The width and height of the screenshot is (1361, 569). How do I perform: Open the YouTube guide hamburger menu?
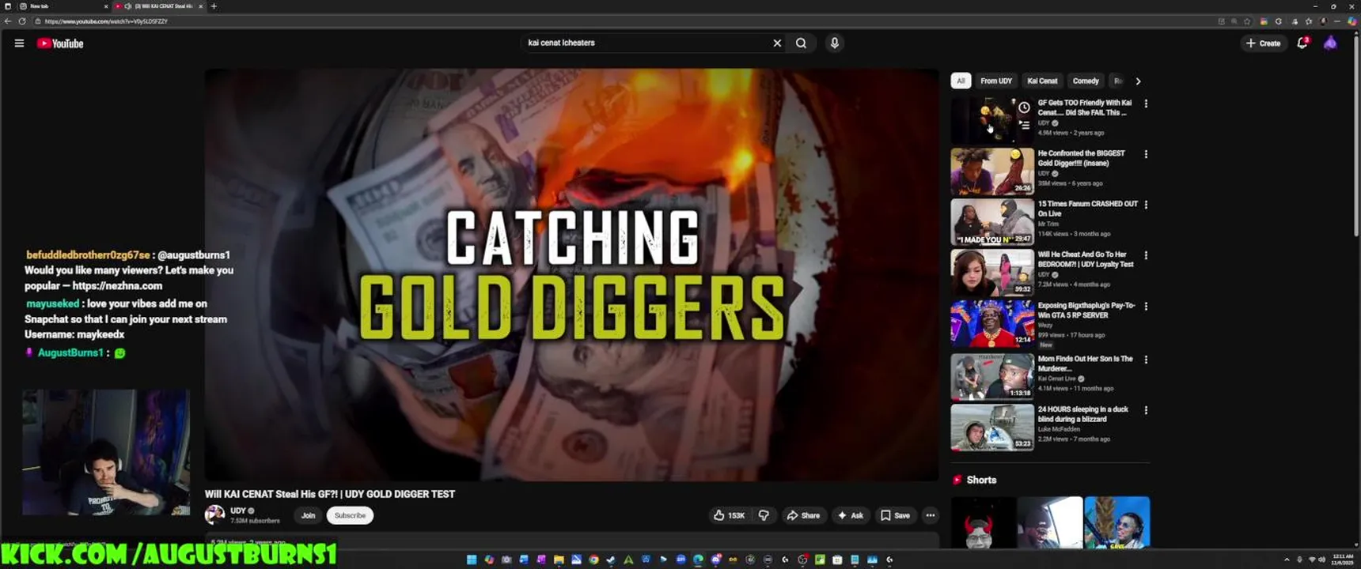click(x=19, y=43)
